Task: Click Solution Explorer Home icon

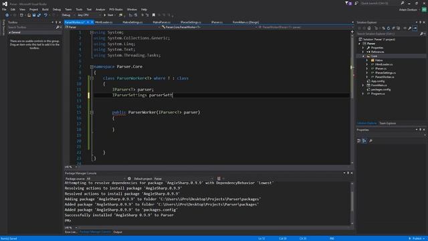Action: (x=369, y=28)
